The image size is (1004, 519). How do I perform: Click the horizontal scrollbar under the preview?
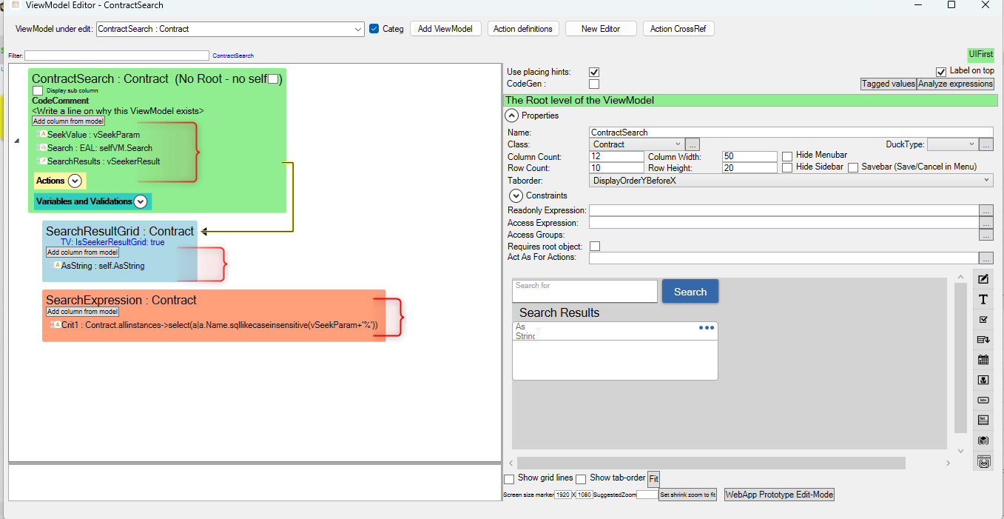(710, 463)
